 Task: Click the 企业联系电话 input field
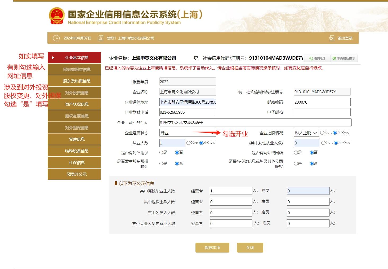[x=188, y=112]
